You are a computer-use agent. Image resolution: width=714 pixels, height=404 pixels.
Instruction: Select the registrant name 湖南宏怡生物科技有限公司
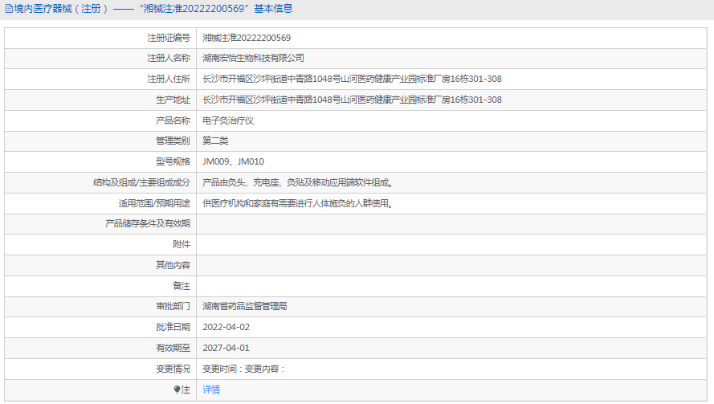[253, 58]
